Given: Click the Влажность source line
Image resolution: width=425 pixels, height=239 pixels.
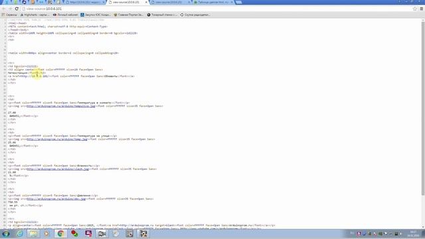Looking at the screenshot, I should [54, 166].
